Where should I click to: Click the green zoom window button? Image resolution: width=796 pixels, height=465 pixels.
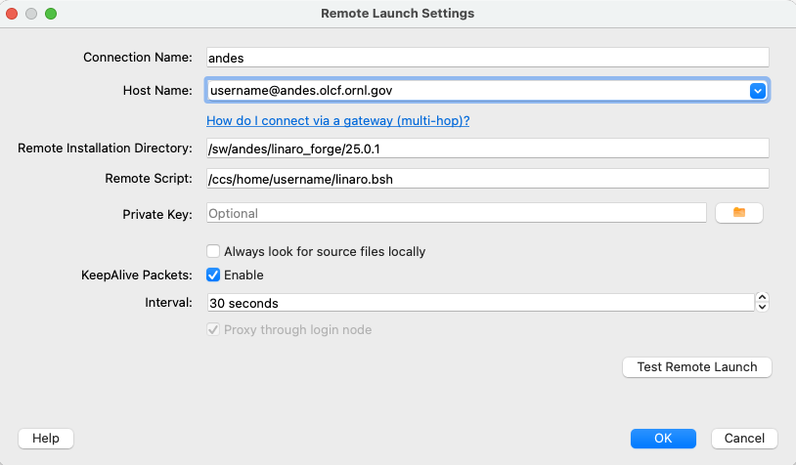tap(51, 14)
